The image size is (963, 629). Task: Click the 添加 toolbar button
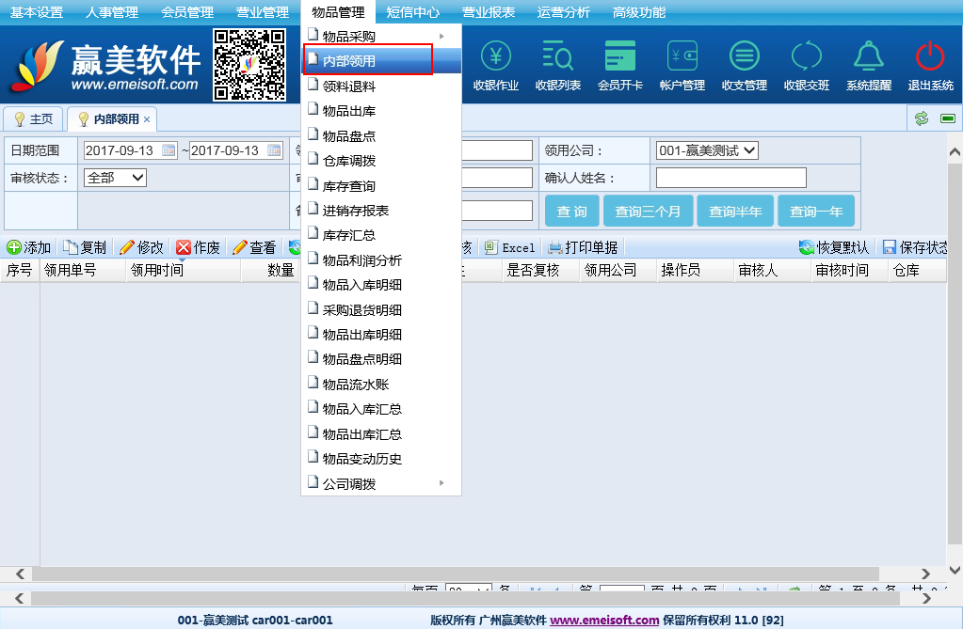pos(29,247)
